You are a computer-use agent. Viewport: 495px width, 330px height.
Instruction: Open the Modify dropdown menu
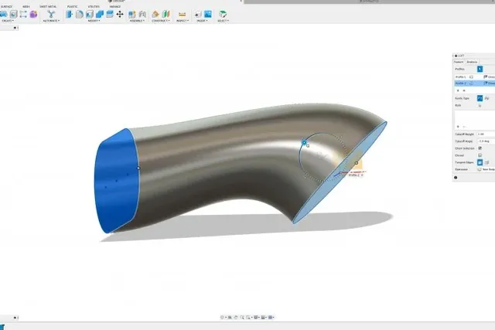(x=94, y=21)
